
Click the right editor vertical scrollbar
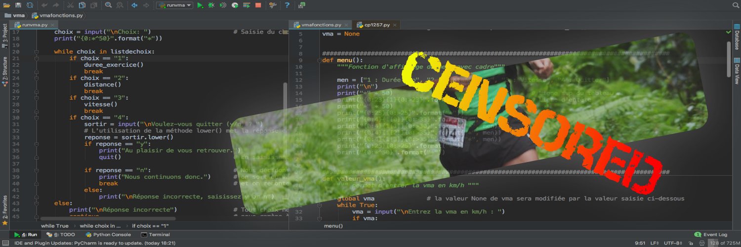pyautogui.click(x=729, y=58)
